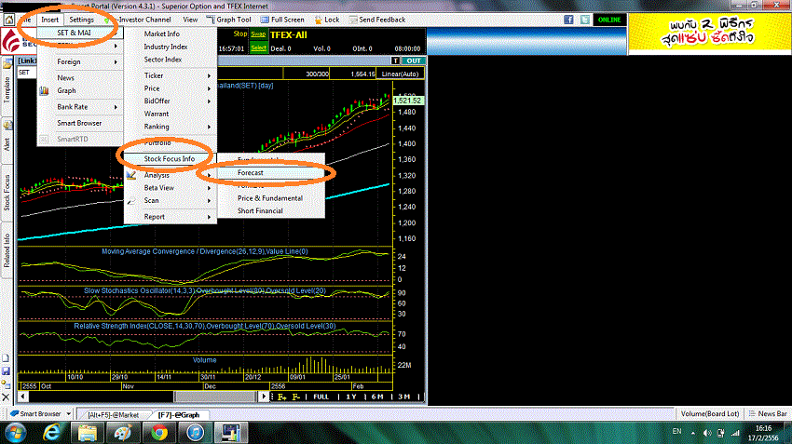This screenshot has height=444, width=792.
Task: Select Market Info menu item
Action: point(162,34)
